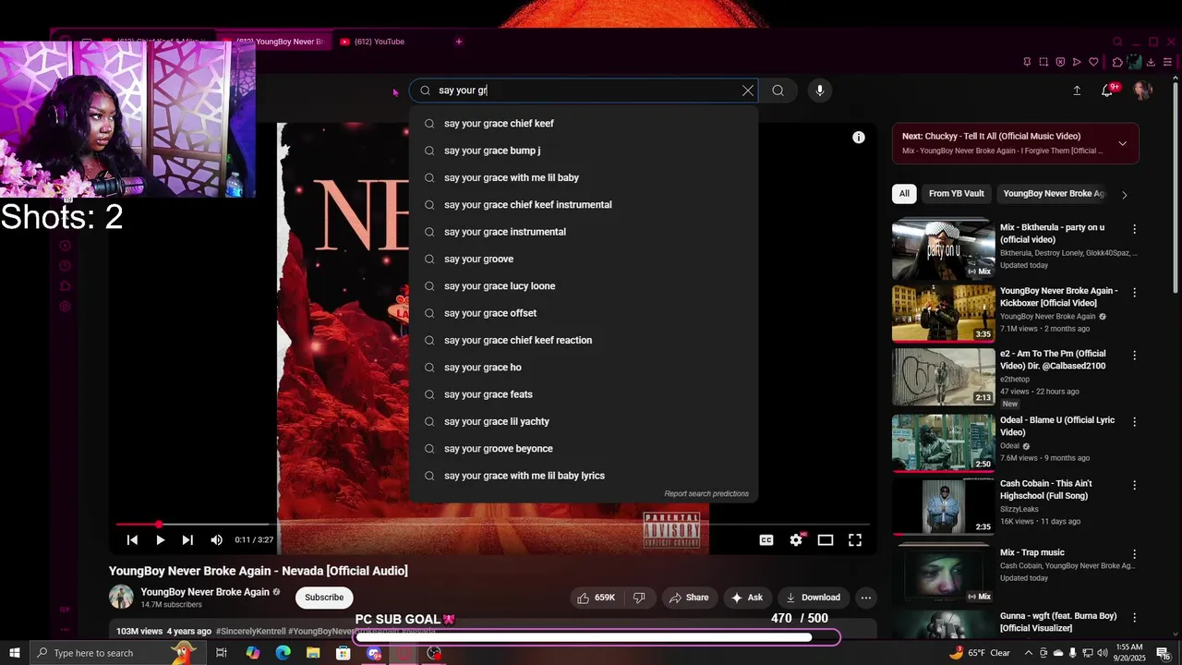Click the browser snapshot selection icon

click(x=1043, y=62)
